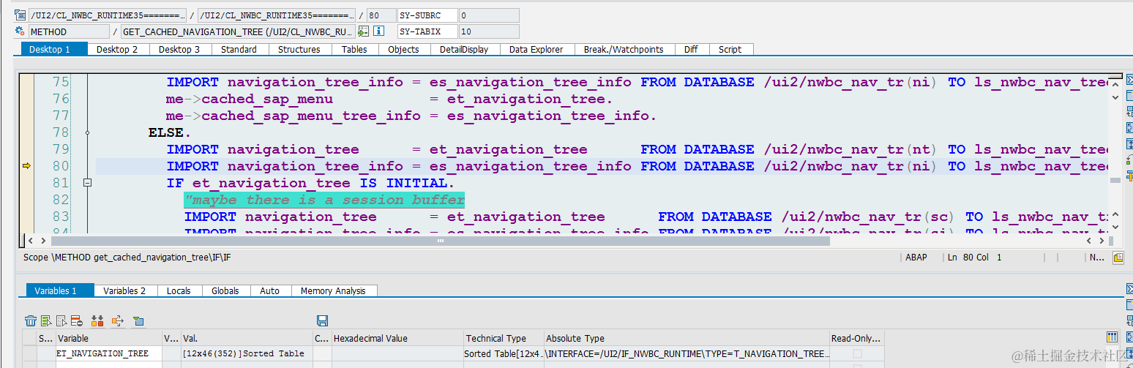Click the horizontal scrollbar of the code editor

click(439, 240)
